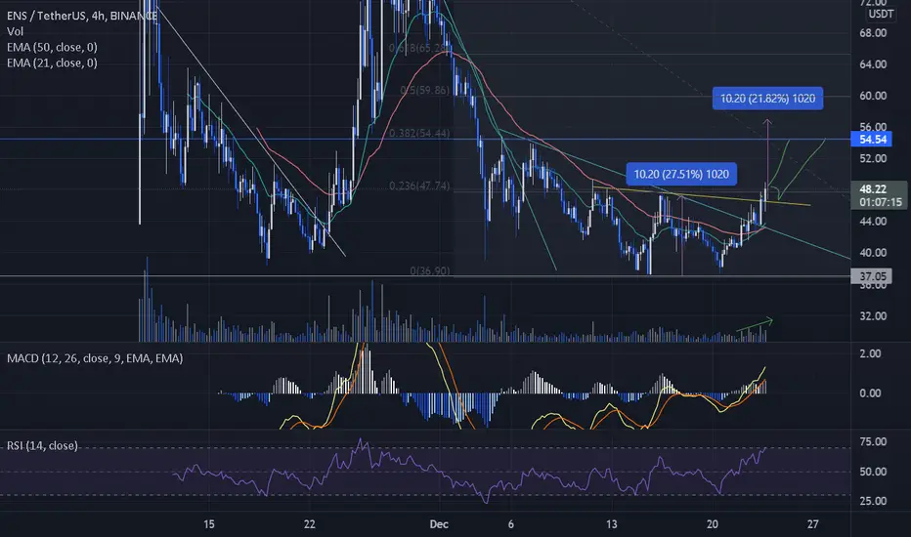This screenshot has height=537, width=911.
Task: Click the 64.00 price axis value
Action: pos(873,63)
